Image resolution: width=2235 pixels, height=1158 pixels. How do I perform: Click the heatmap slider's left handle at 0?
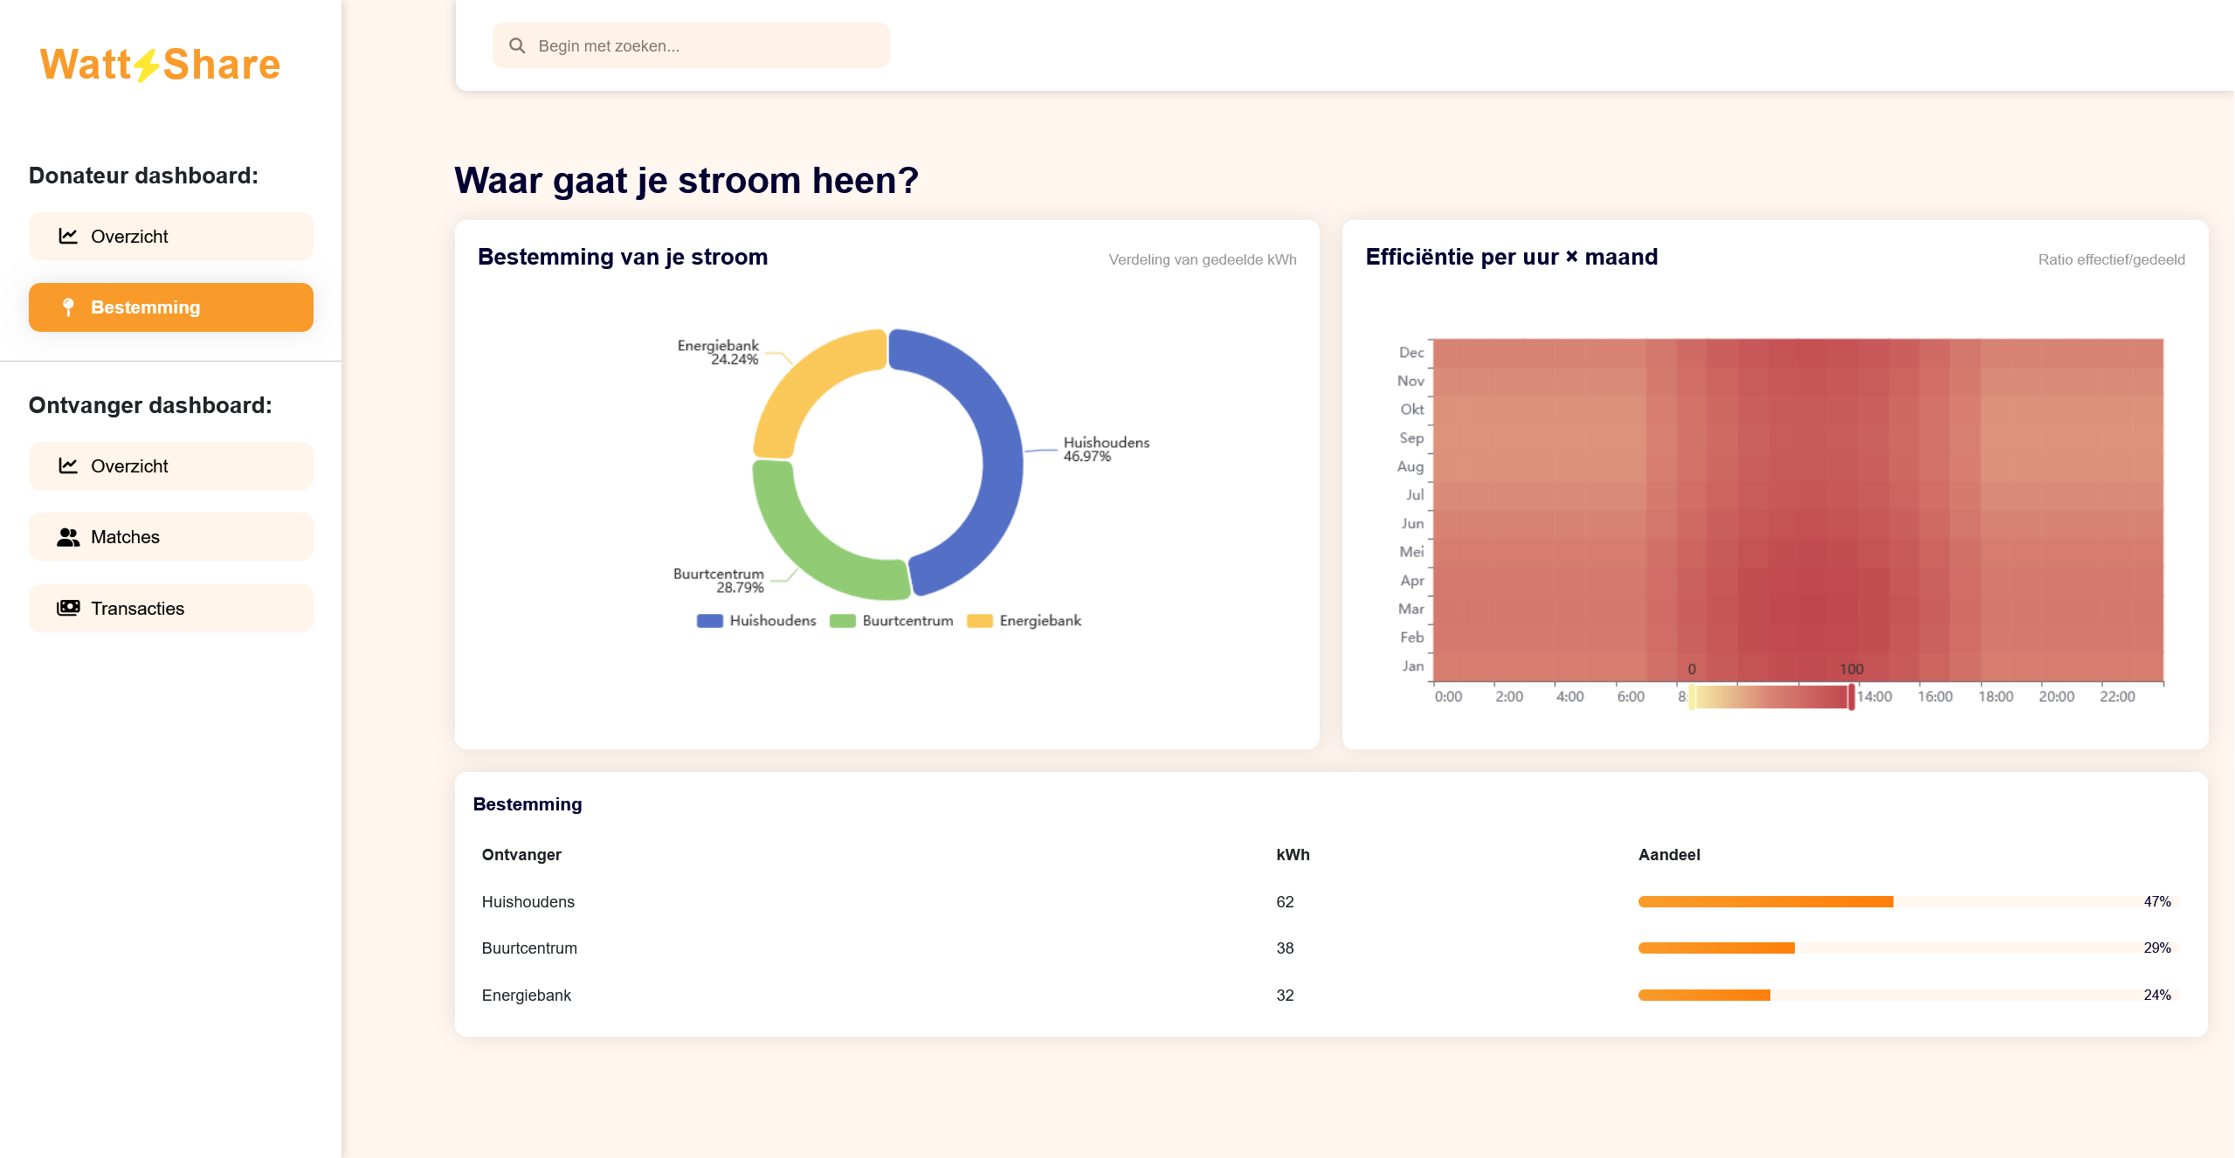click(x=1692, y=696)
